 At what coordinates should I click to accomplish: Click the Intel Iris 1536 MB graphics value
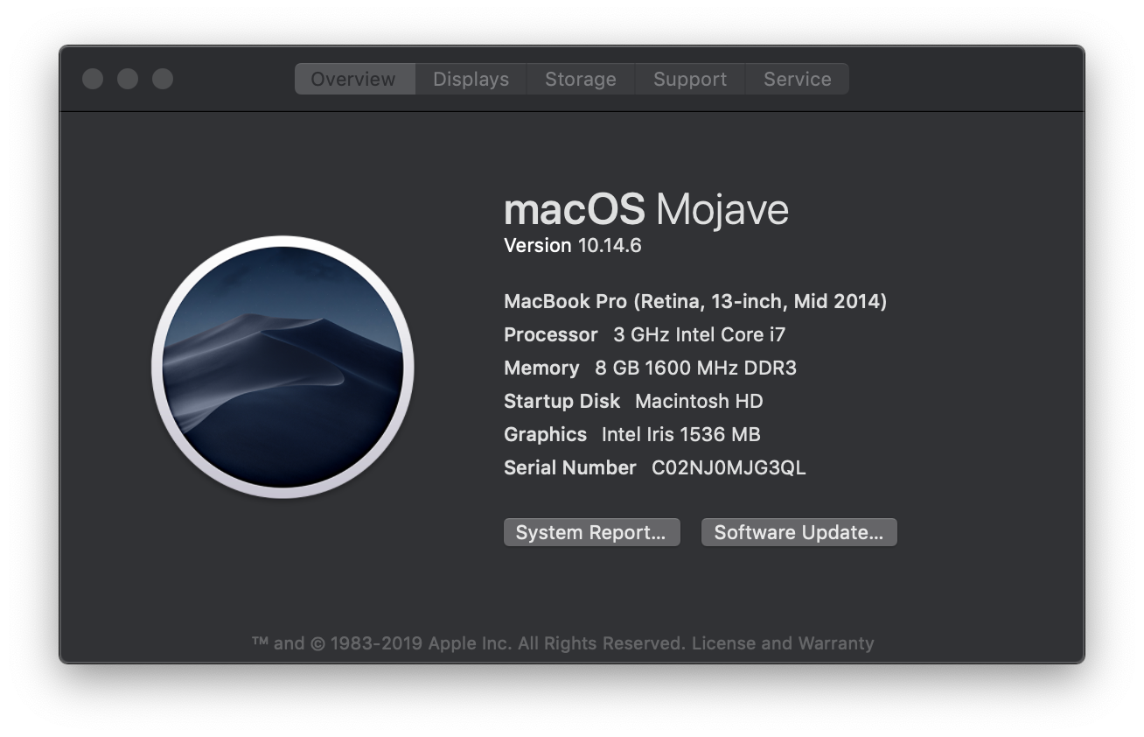[x=680, y=435]
